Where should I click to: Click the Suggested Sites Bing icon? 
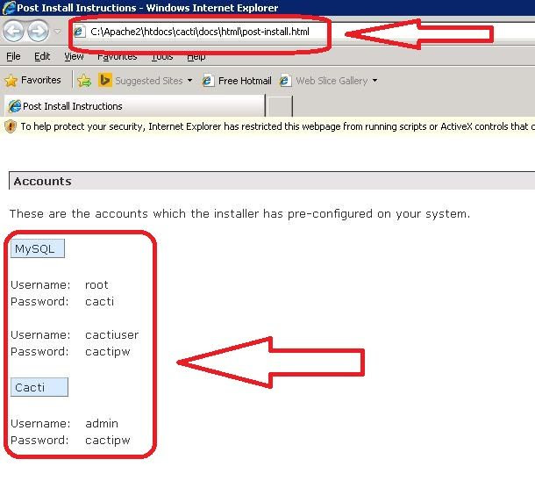click(x=104, y=80)
